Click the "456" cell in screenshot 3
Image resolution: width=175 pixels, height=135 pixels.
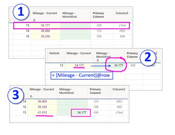coord(96,113)
